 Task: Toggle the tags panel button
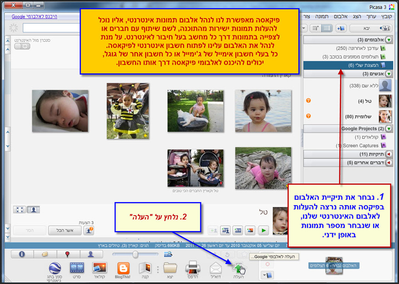tap(45, 254)
